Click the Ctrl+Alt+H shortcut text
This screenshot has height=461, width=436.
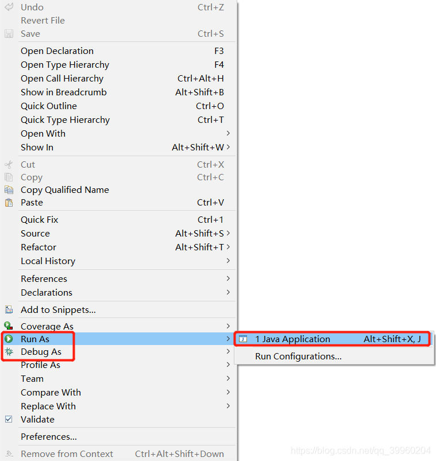coord(200,79)
